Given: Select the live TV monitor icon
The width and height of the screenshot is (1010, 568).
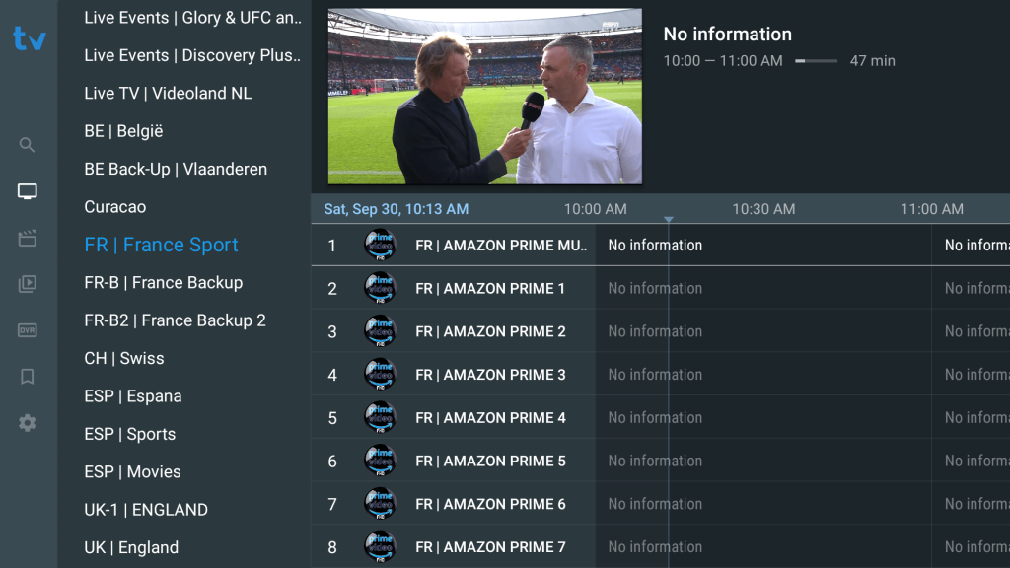Looking at the screenshot, I should [x=28, y=191].
